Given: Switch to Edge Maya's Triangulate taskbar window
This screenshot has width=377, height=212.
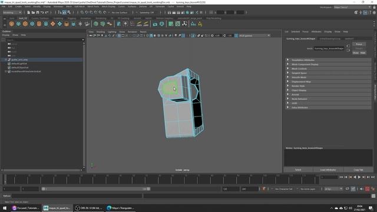Looking at the screenshot, I should point(121,208).
